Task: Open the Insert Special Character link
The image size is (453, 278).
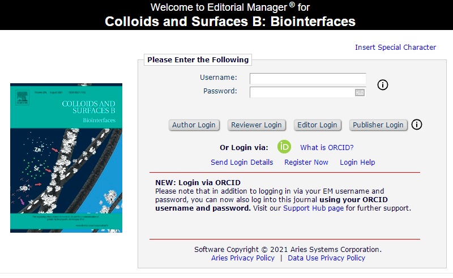Action: [x=395, y=48]
